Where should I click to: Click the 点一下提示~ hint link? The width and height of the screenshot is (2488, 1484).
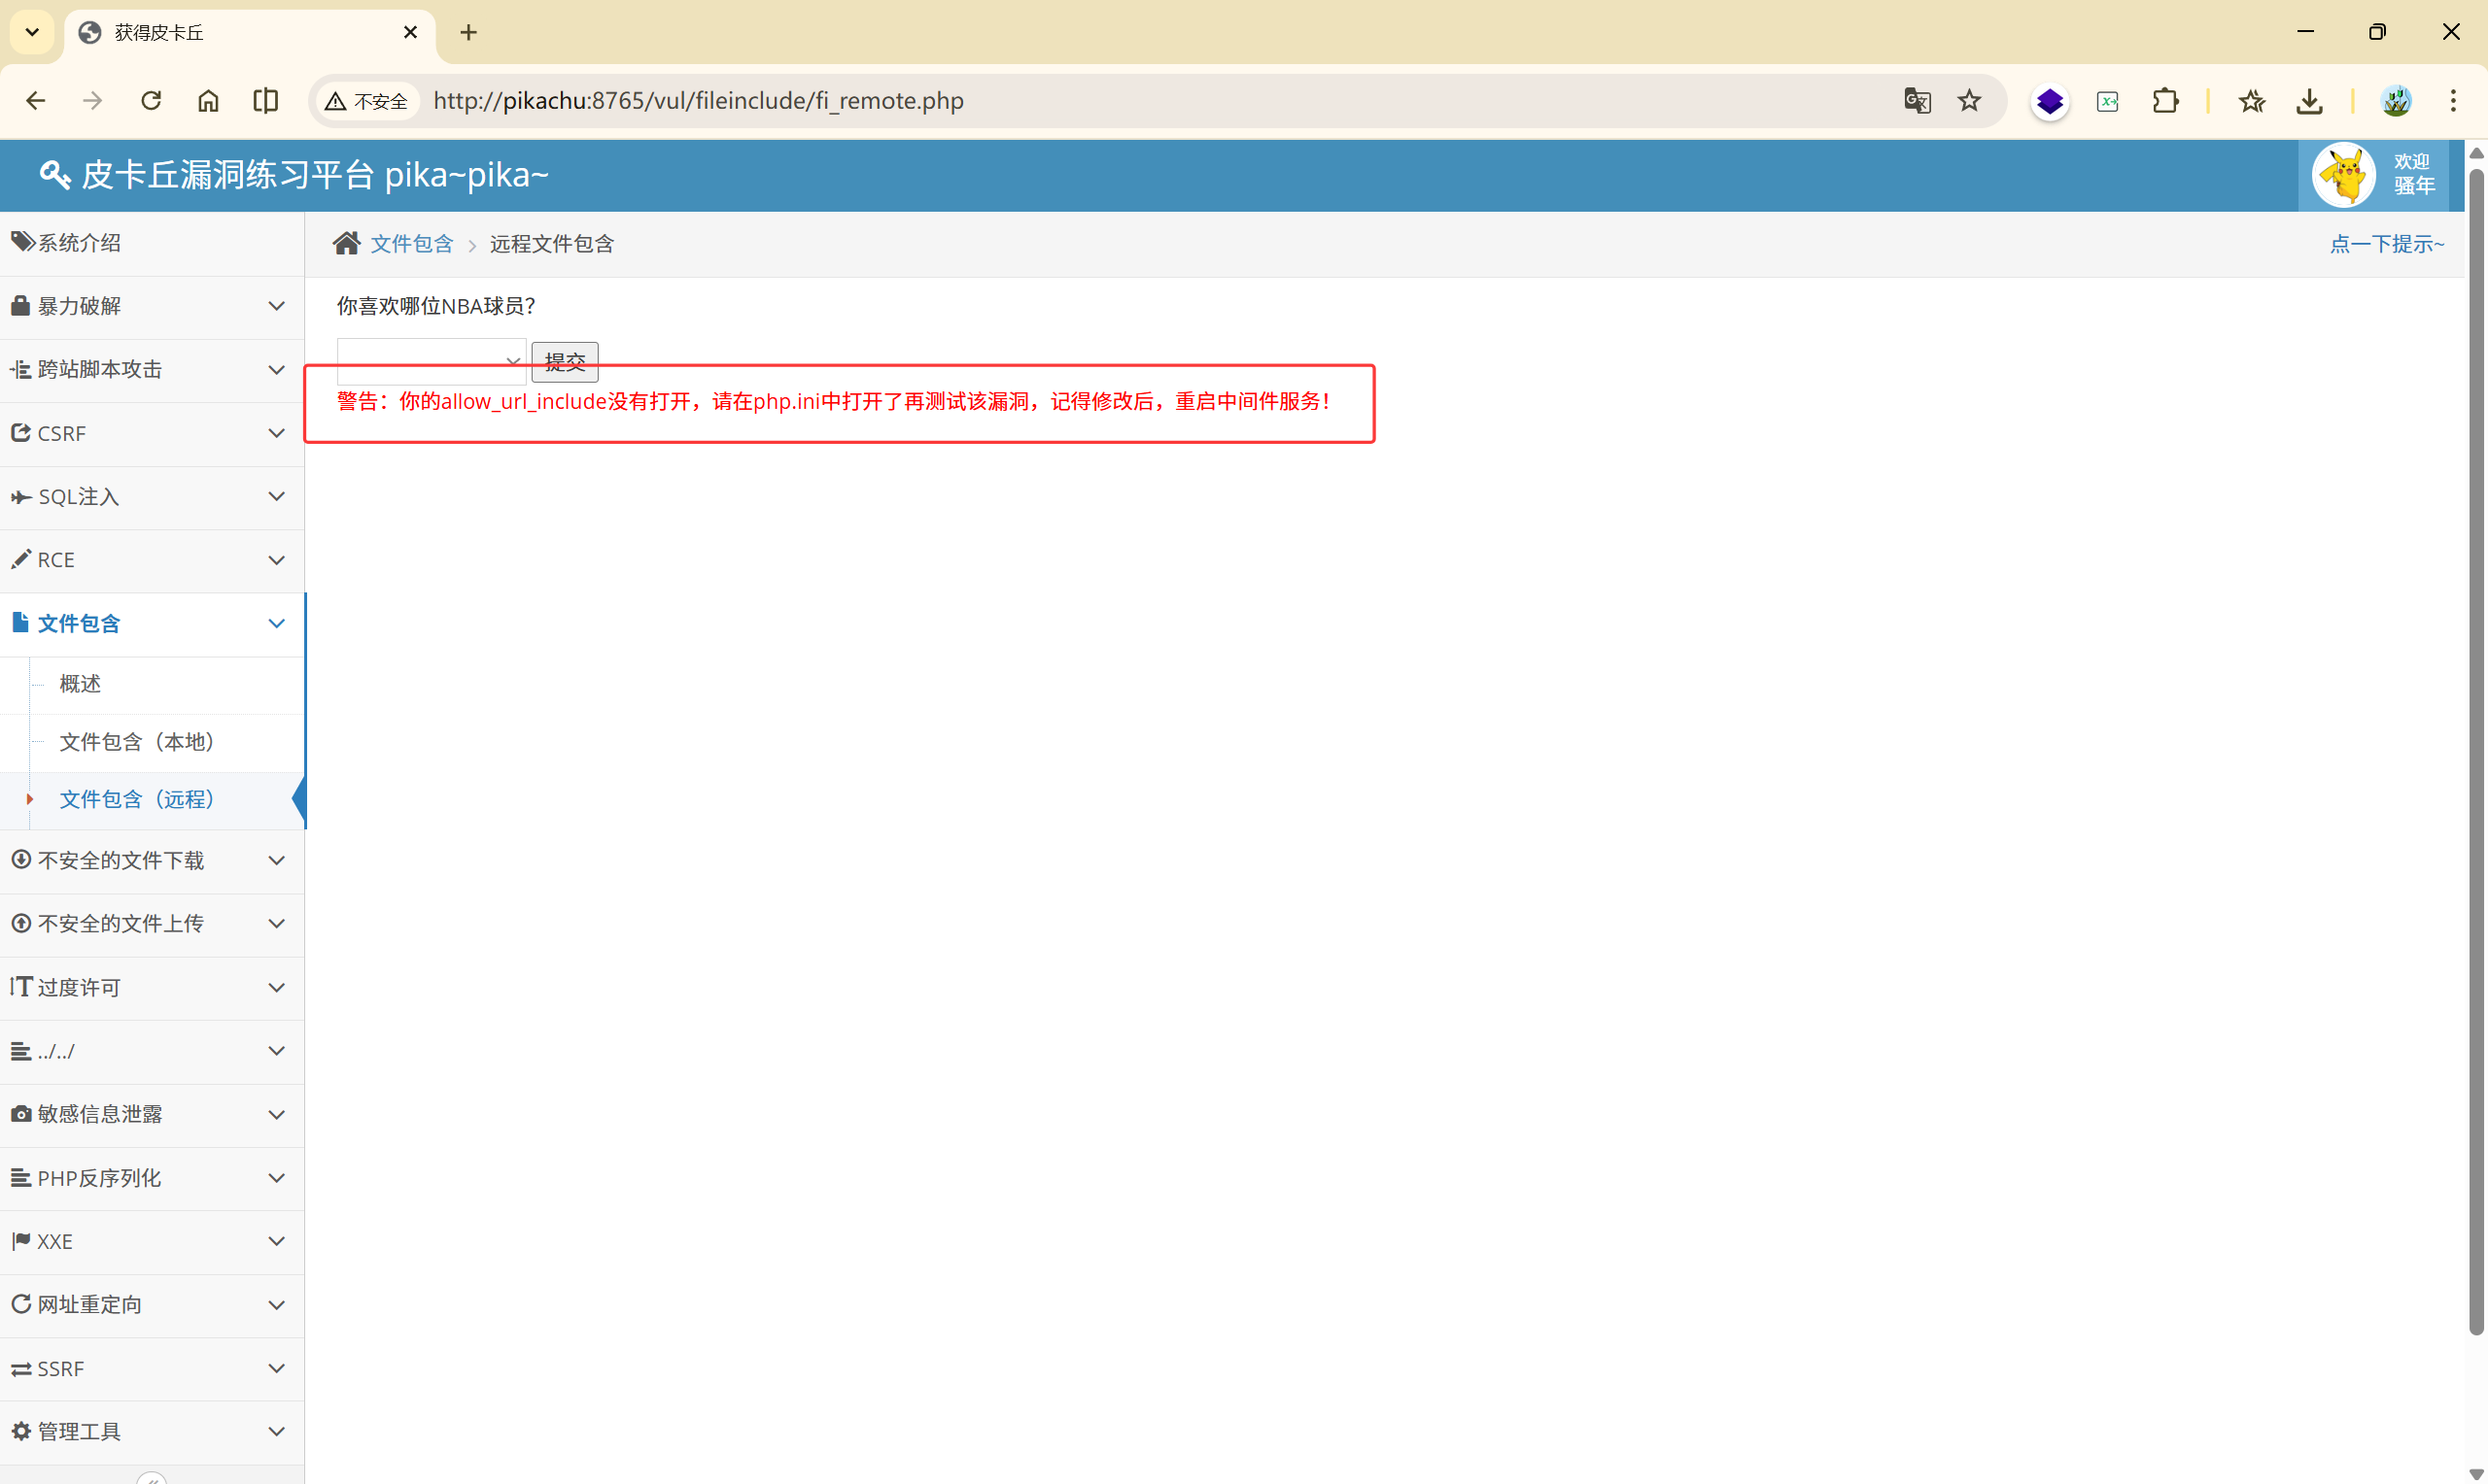click(2386, 243)
